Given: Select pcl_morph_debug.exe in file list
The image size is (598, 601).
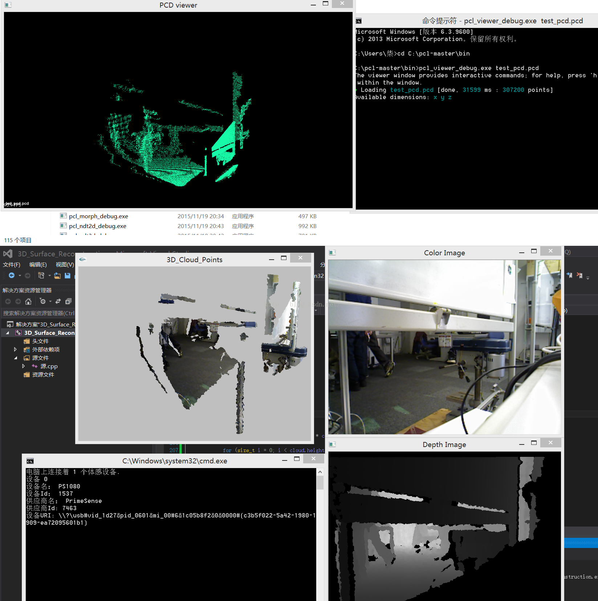Looking at the screenshot, I should [x=98, y=216].
